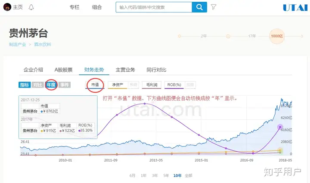Click the 贵州茅台 page title
Screen dimensions: 310x183
(28, 33)
